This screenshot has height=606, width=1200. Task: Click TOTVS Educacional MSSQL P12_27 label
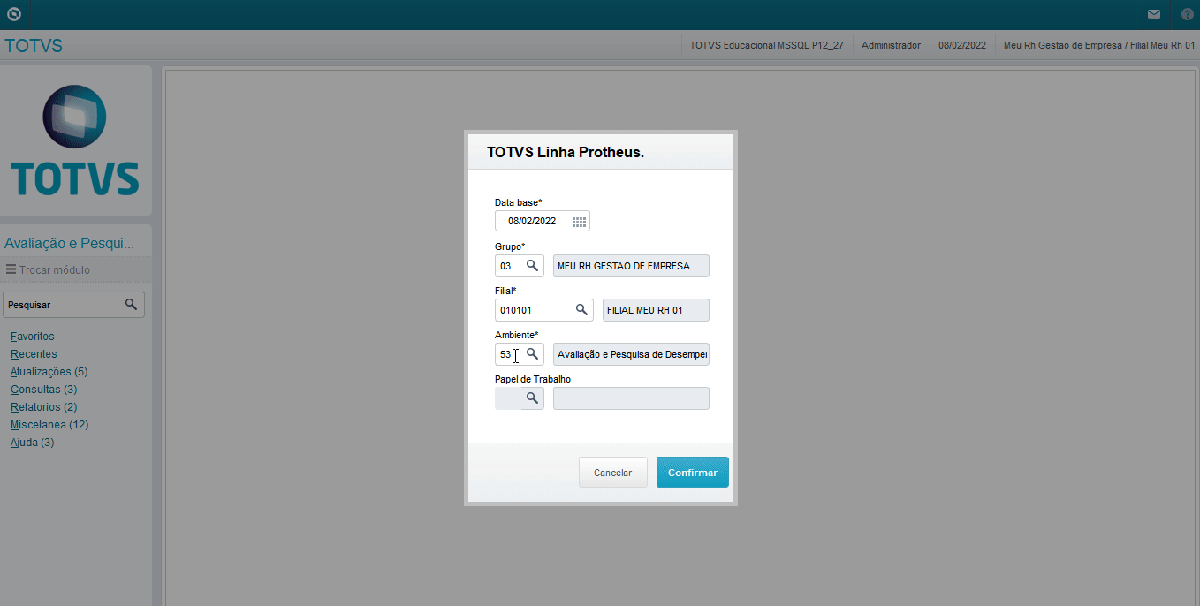766,45
